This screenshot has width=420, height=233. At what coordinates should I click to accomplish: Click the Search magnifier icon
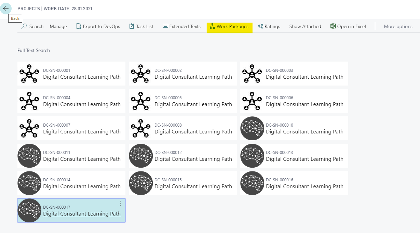[24, 26]
